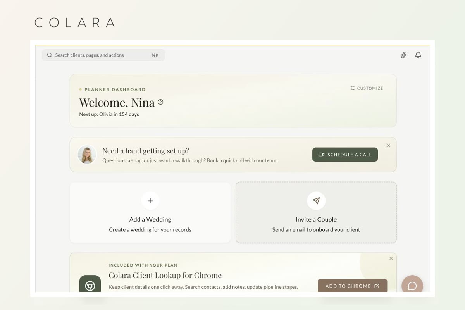Viewport: 465px width, 310px height.
Task: Click the plus icon for Add a Wedding
Action: pyautogui.click(x=150, y=201)
